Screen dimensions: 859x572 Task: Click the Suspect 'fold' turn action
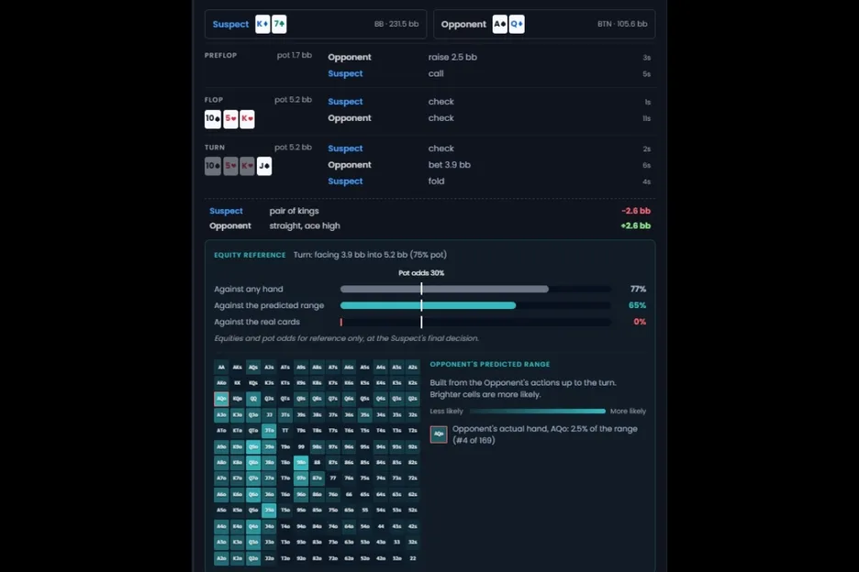pos(436,181)
